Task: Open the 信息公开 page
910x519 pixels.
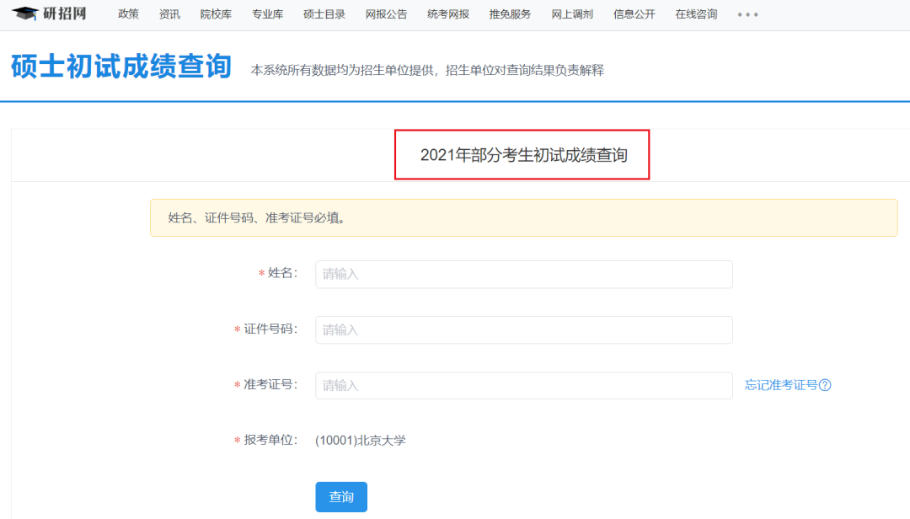Action: pos(634,13)
